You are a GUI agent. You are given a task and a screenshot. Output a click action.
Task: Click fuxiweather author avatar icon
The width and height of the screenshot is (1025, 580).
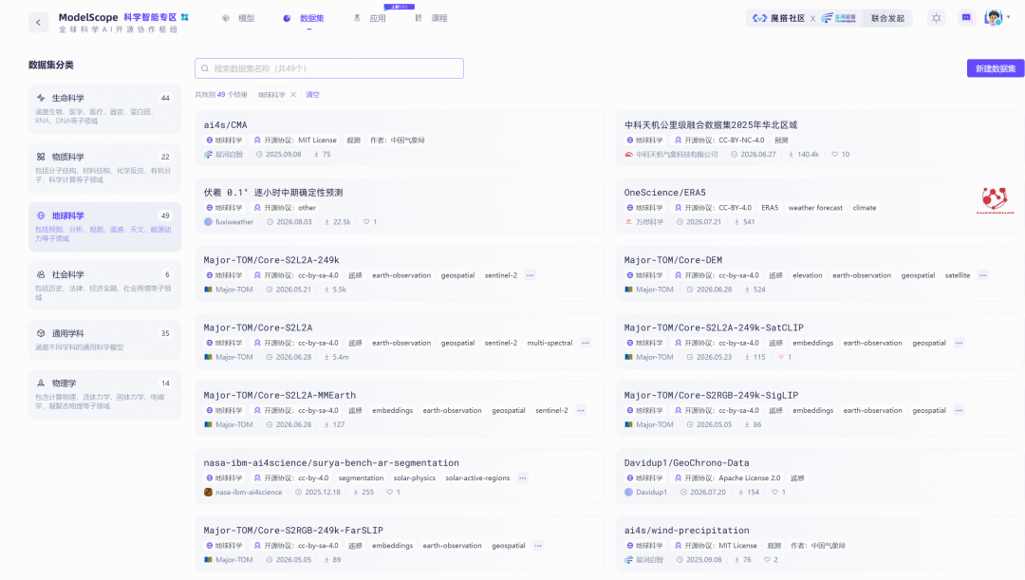208,222
